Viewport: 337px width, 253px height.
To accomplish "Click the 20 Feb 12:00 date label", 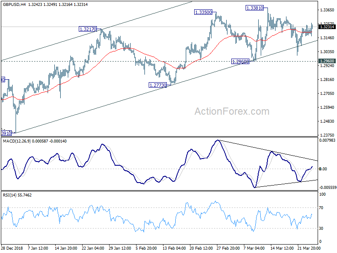I will (201, 248).
